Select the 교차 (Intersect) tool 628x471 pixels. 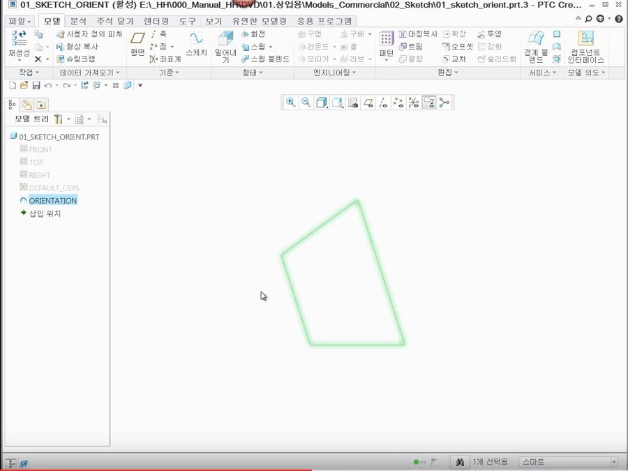pos(454,59)
